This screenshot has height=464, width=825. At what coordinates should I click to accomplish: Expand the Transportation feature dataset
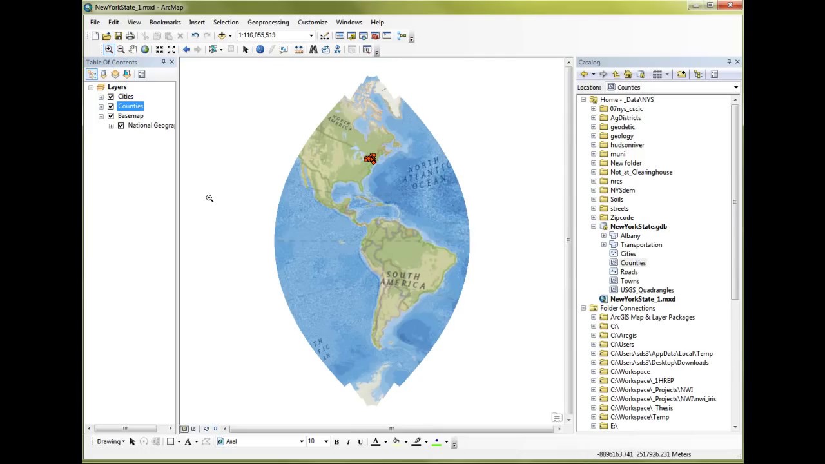(x=604, y=245)
